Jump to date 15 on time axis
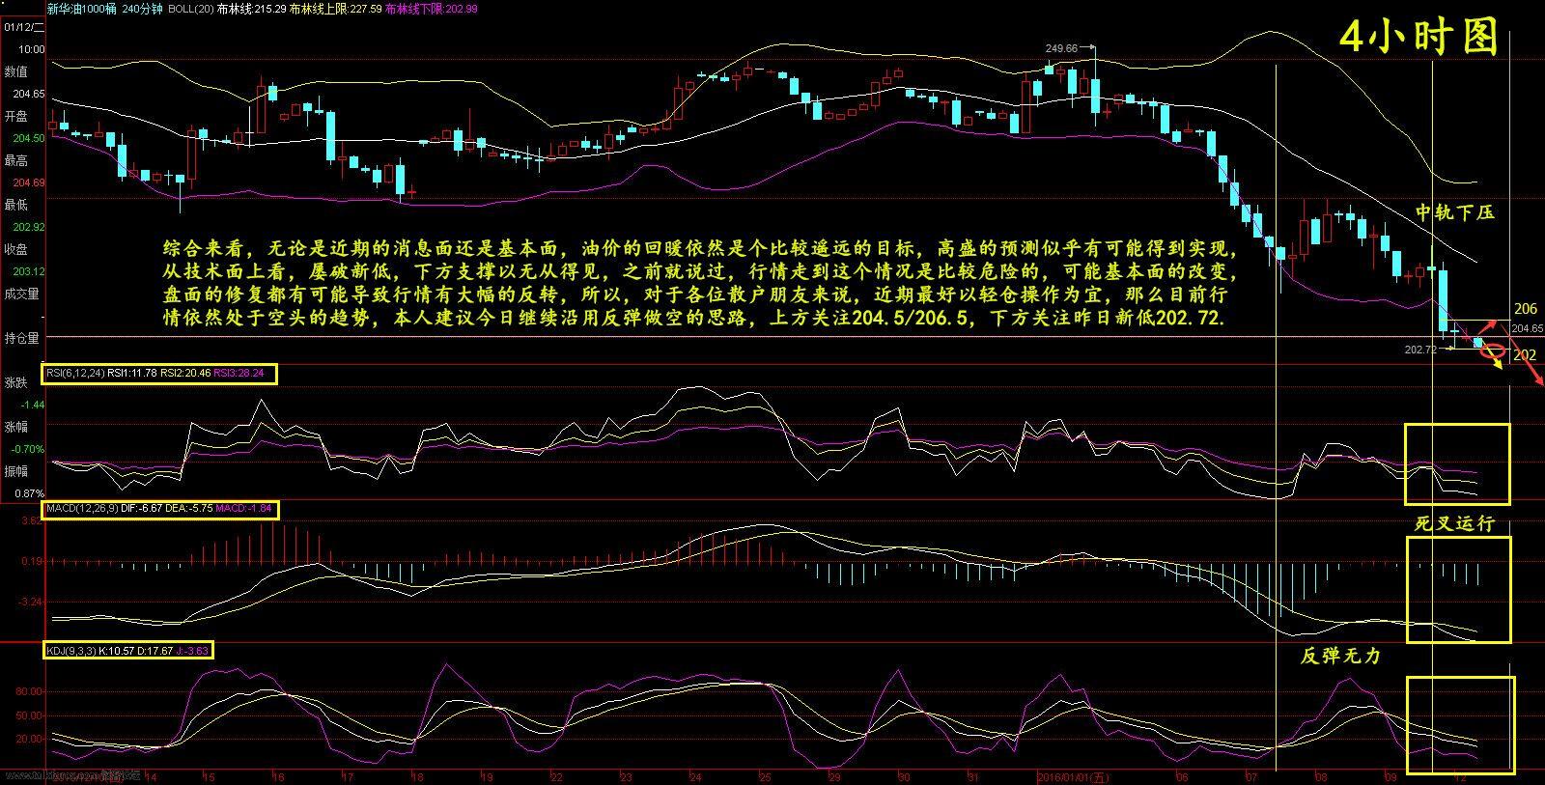The height and width of the screenshot is (785, 1545). tap(210, 777)
